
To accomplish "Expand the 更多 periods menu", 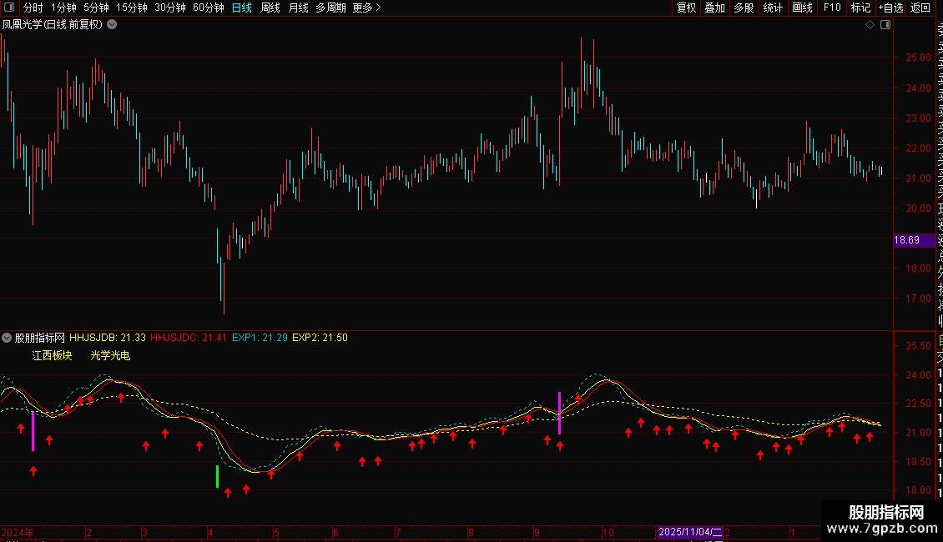I will [367, 8].
